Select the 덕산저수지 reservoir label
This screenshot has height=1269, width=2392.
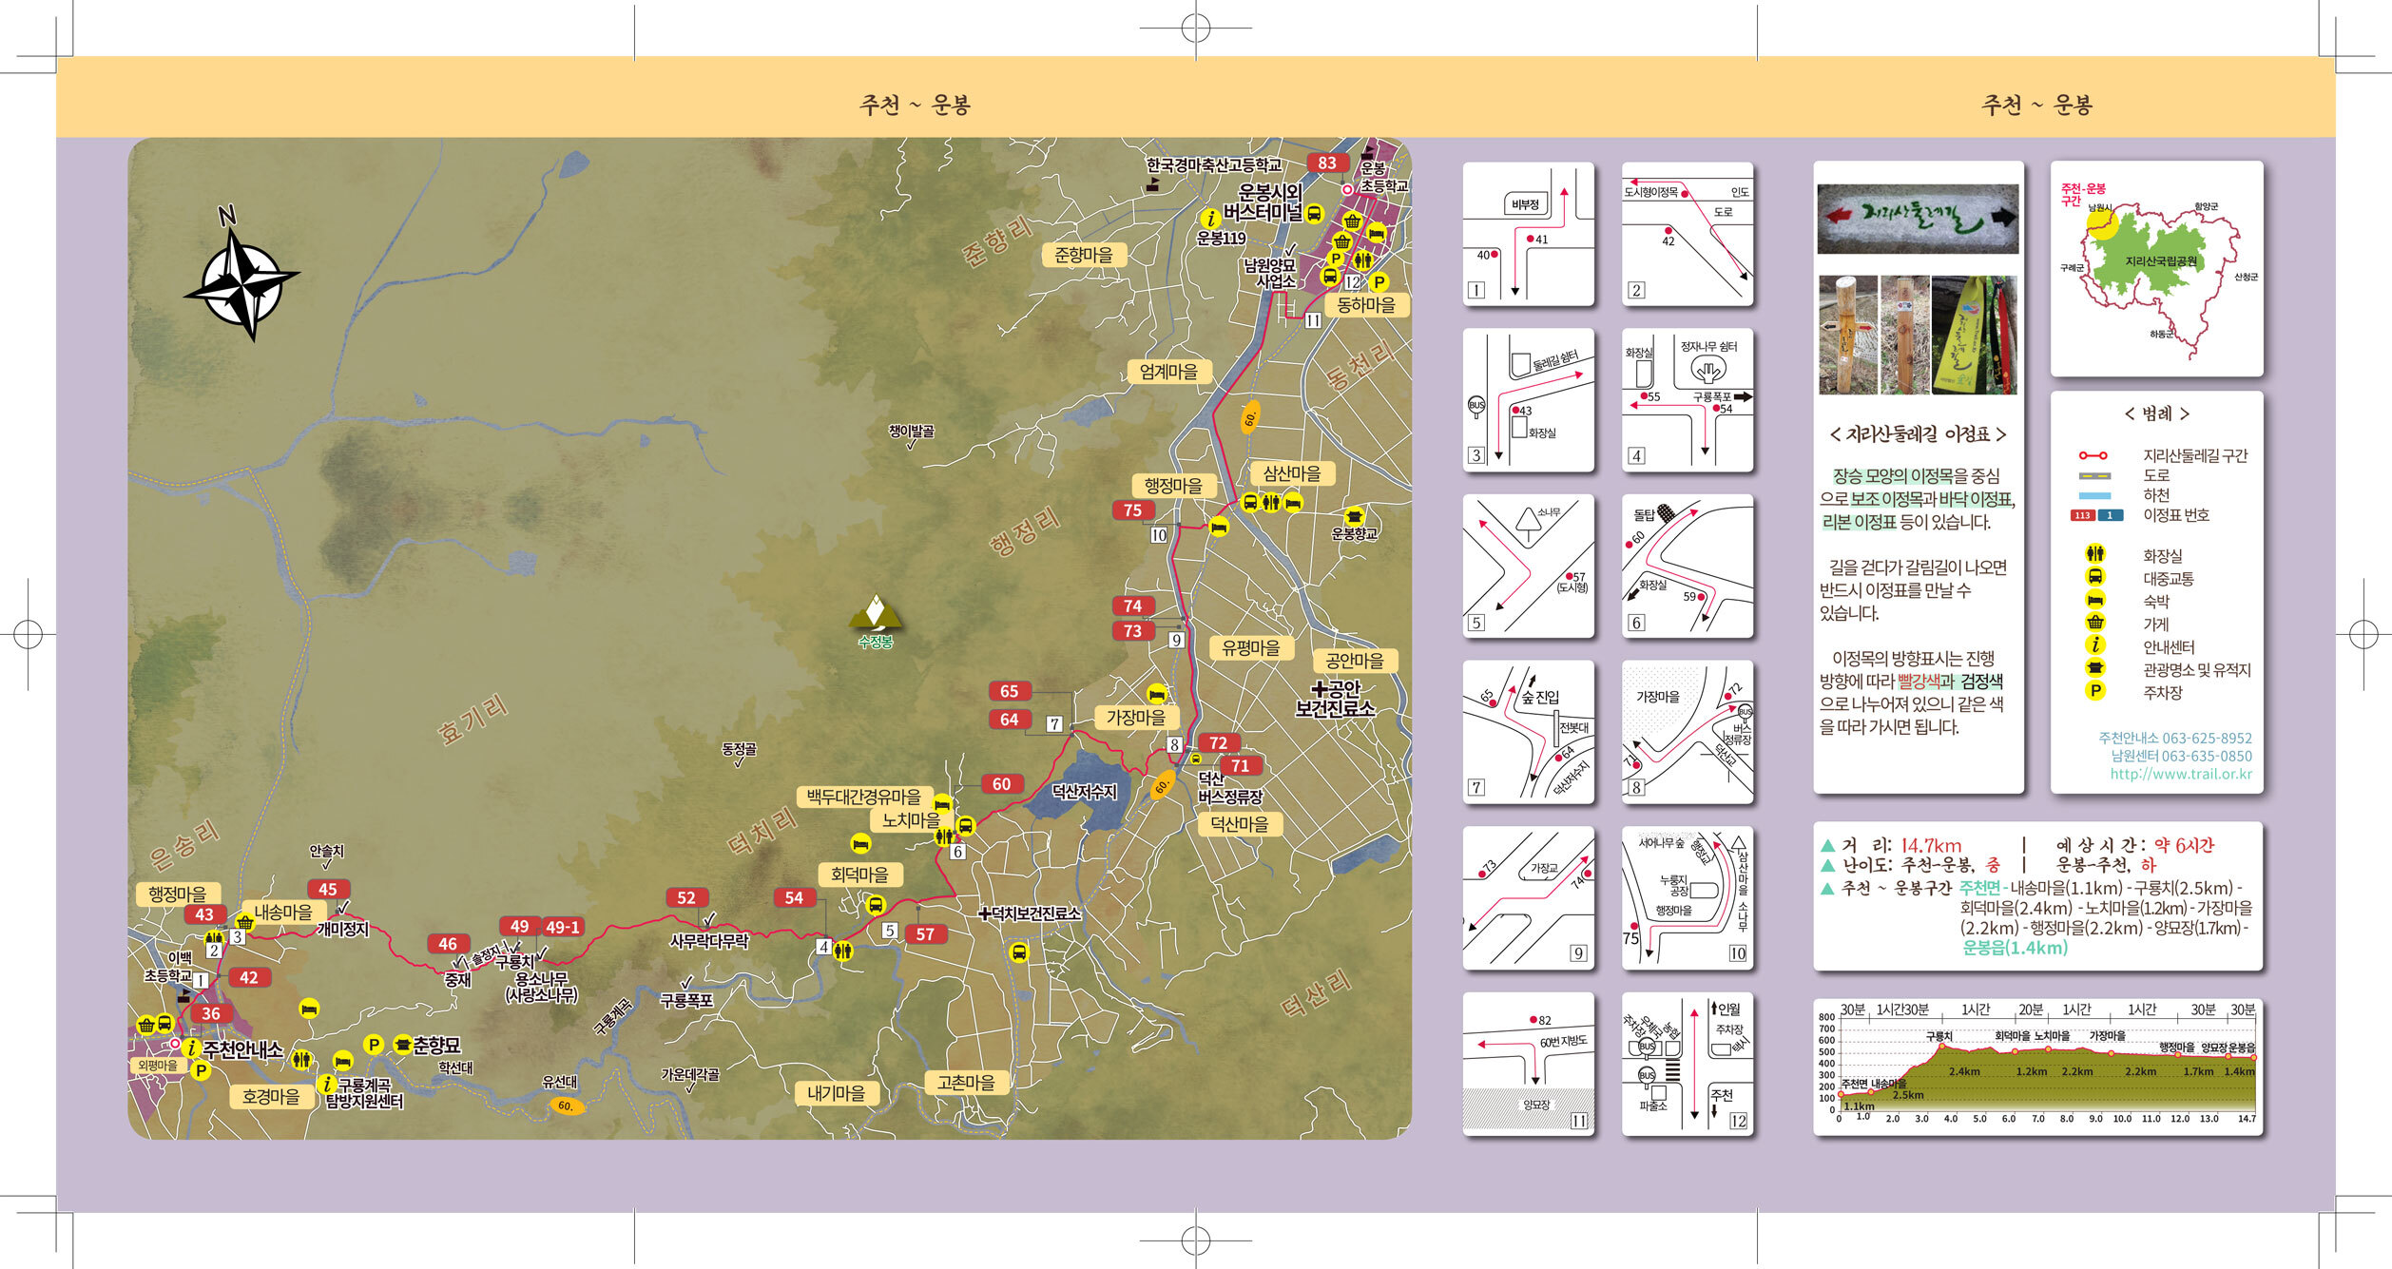(1084, 791)
